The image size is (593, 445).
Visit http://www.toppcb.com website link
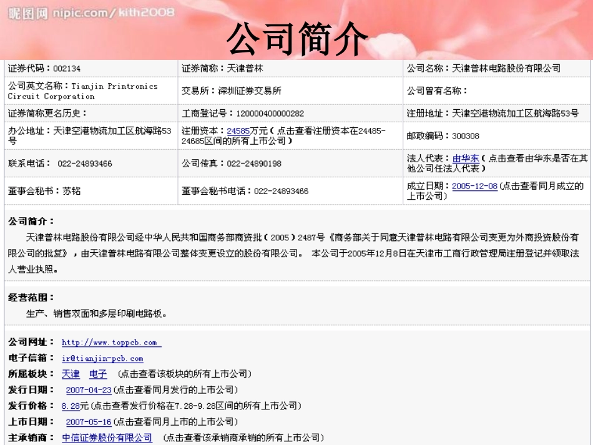pos(111,343)
